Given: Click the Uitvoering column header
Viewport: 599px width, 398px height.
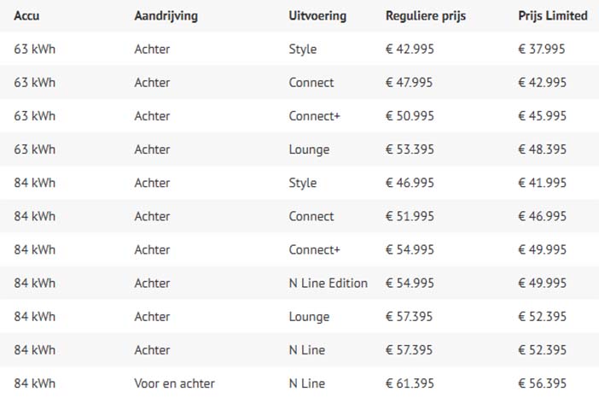Looking at the screenshot, I should point(317,16).
